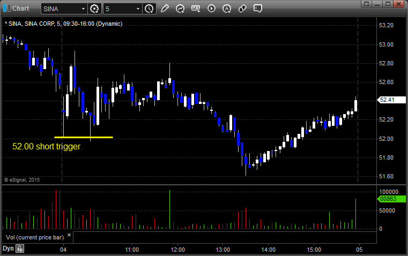Click the 80863 volume value marker
Image resolution: width=408 pixels, height=256 pixels.
click(391, 199)
